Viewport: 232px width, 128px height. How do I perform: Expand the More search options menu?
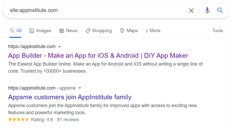click(x=153, y=31)
